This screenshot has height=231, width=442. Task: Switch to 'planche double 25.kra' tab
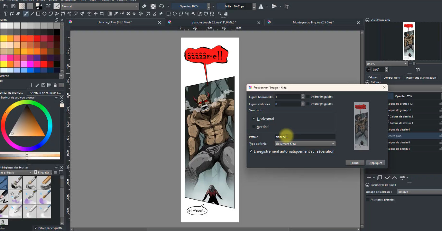click(x=214, y=22)
